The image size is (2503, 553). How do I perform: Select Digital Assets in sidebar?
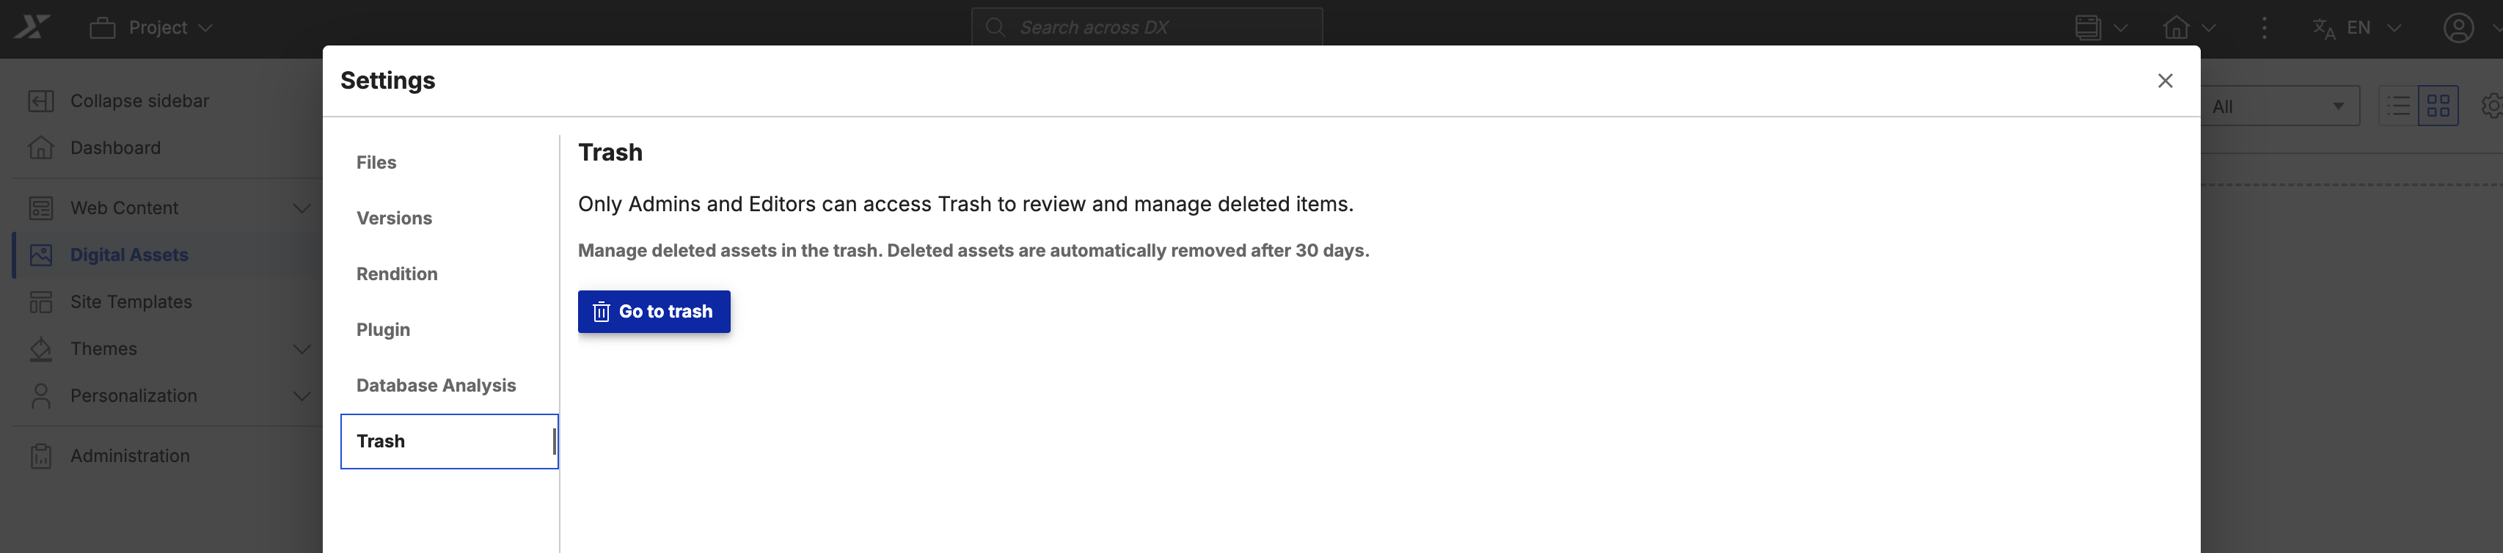pos(129,254)
